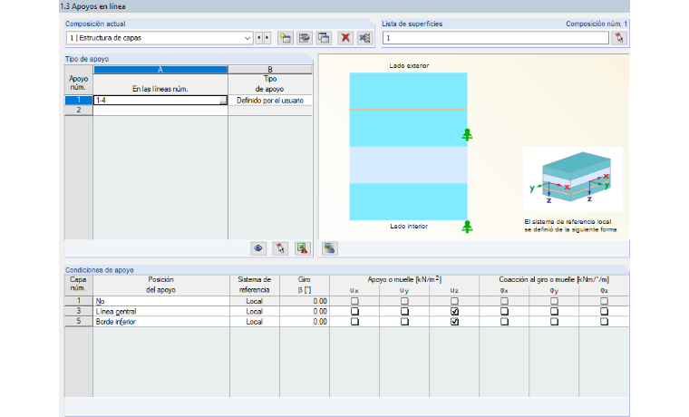Image resolution: width=689 pixels, height=417 pixels.
Task: Click the light blue middle layer in diagram
Action: tap(408, 165)
